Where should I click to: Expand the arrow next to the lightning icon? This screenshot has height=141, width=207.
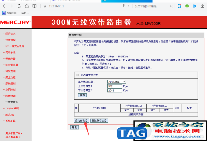[128, 6]
